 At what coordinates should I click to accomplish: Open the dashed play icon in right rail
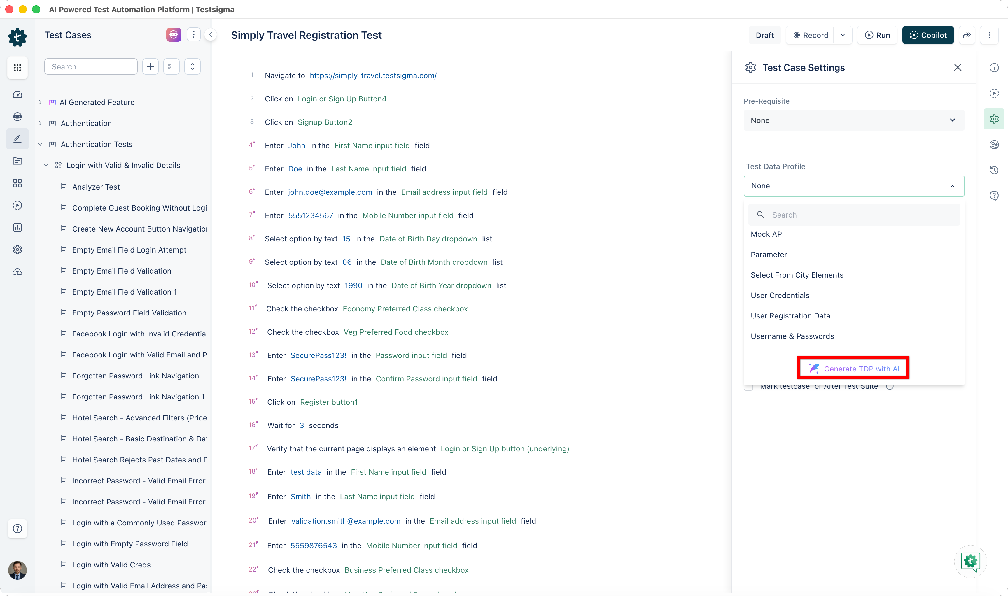click(x=994, y=94)
